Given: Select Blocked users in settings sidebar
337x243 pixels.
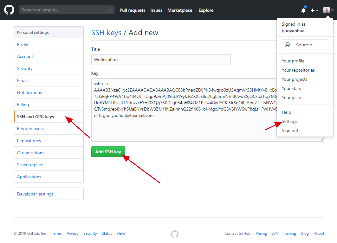Looking at the screenshot, I should pos(30,129).
